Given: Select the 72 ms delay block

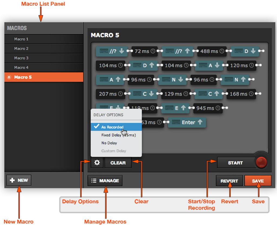Looking at the screenshot, I should point(145,51).
